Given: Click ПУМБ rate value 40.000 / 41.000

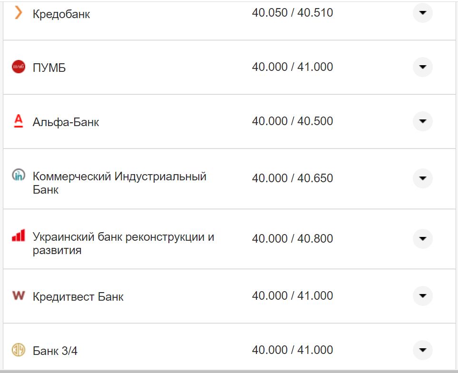Looking at the screenshot, I should [292, 67].
